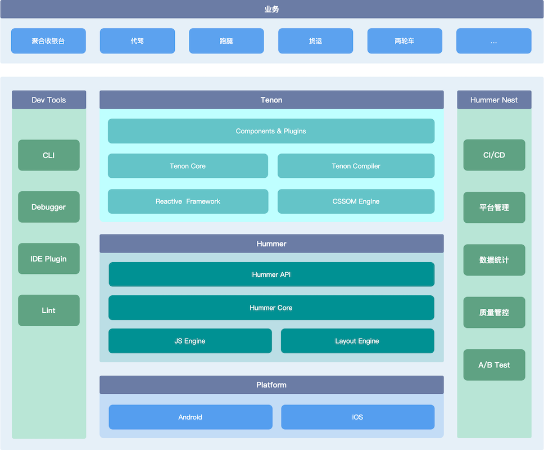Click the CI/CD block in Hummer Nest

pos(494,155)
